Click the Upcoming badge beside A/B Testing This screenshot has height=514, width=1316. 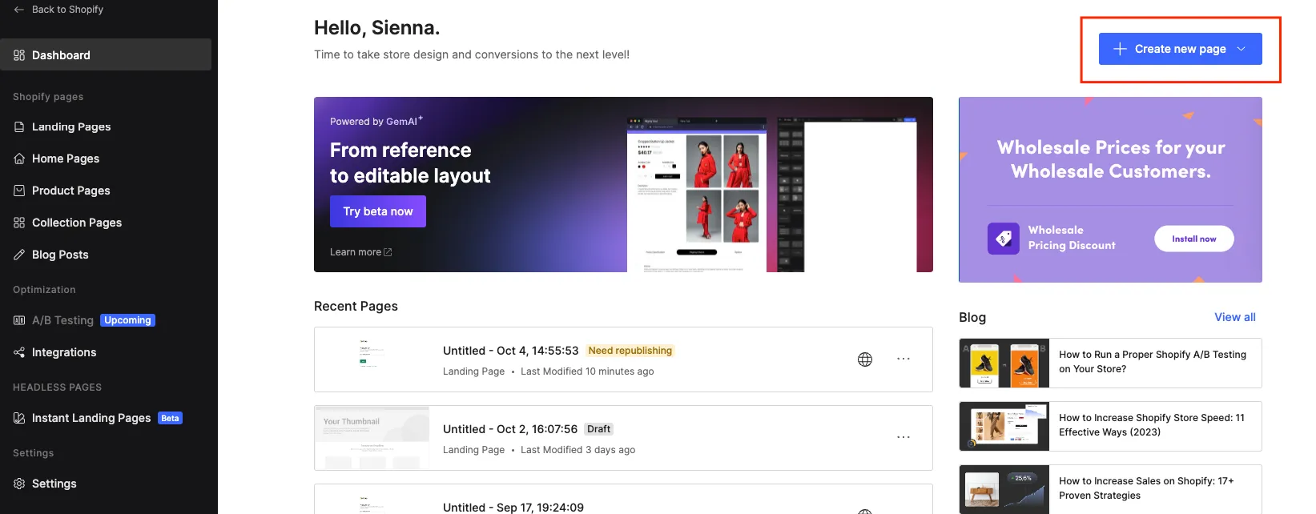point(127,320)
